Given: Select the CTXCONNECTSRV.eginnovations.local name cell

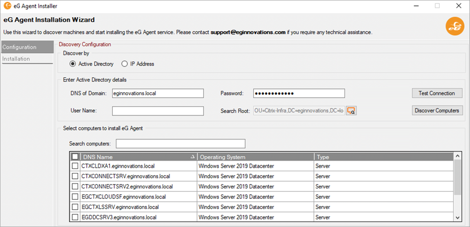Looking at the screenshot, I should (139, 176).
